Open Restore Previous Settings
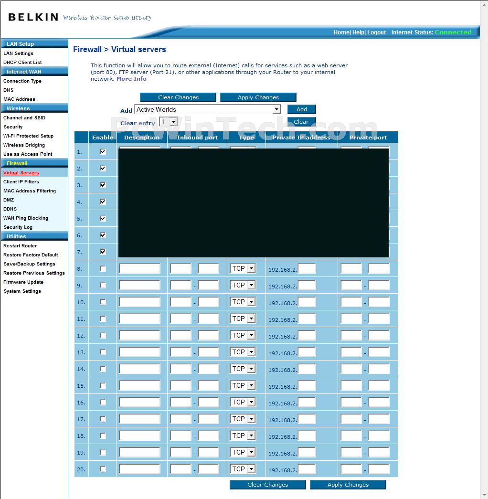This screenshot has height=499, width=488. point(34,273)
